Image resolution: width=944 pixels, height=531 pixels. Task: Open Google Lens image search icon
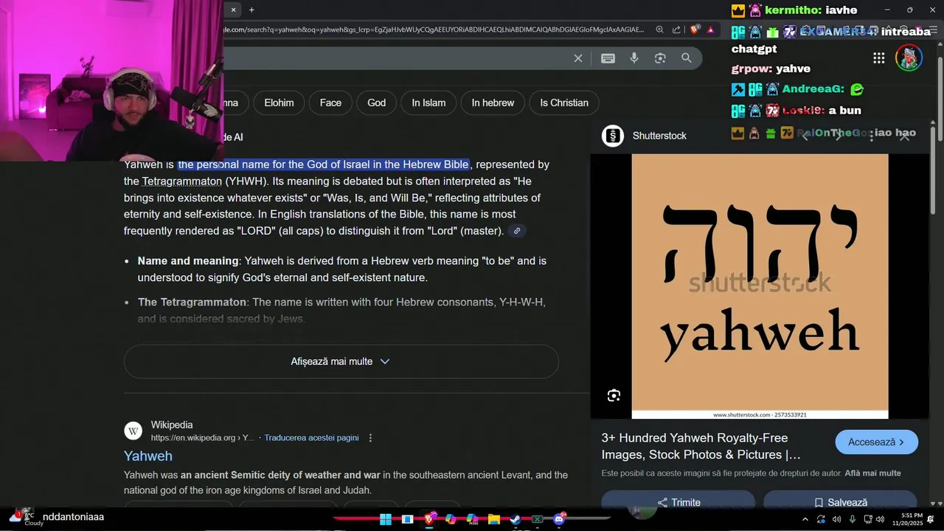point(660,58)
